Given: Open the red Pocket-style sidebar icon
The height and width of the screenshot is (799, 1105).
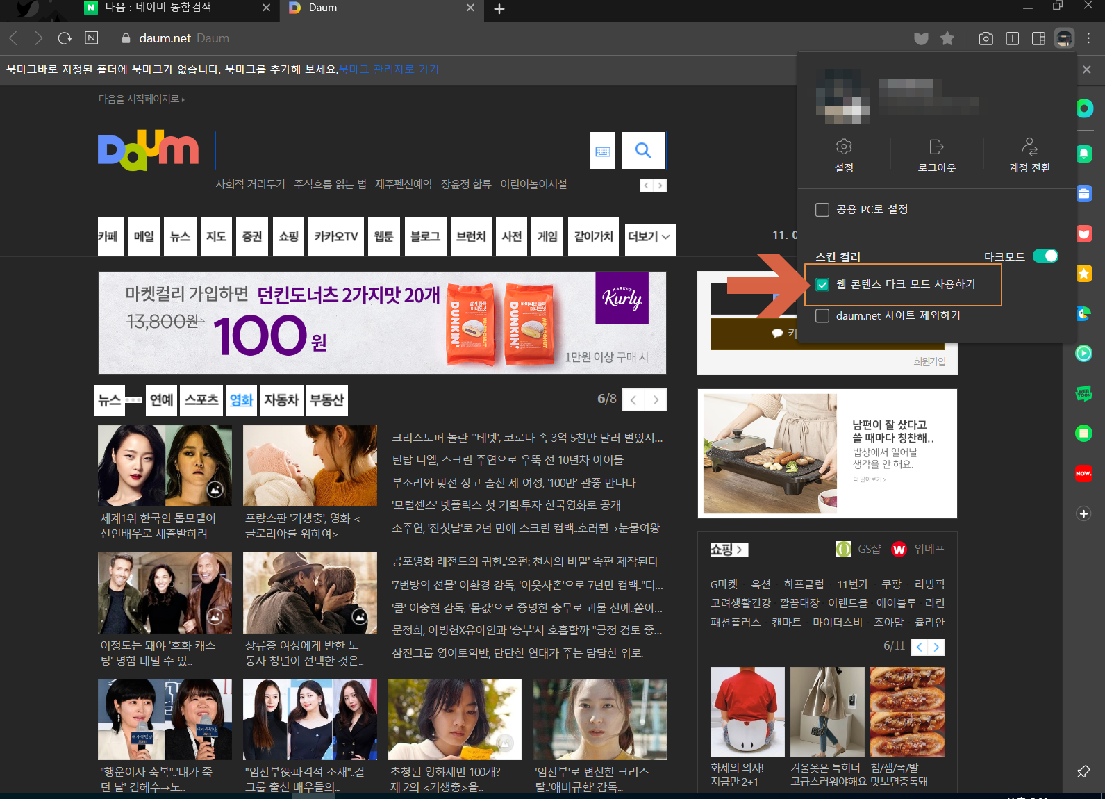Looking at the screenshot, I should [1084, 234].
